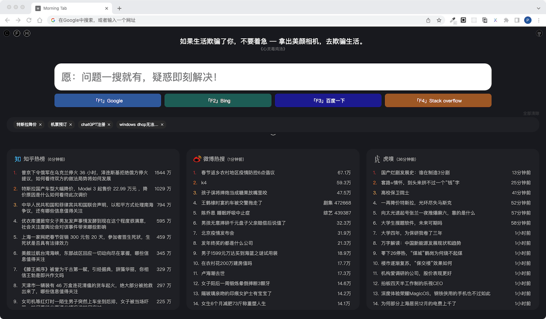Select the eyedropper extension icon

click(x=453, y=20)
